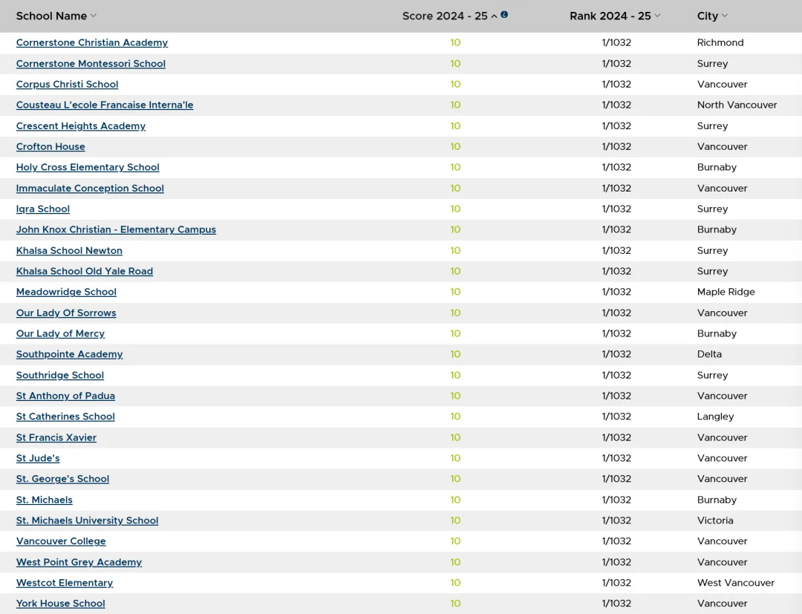Open Cornerstone Christian Academy link
This screenshot has height=614, width=802.
92,42
